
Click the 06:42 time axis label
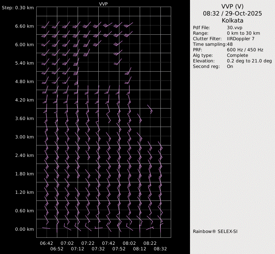click(47, 243)
